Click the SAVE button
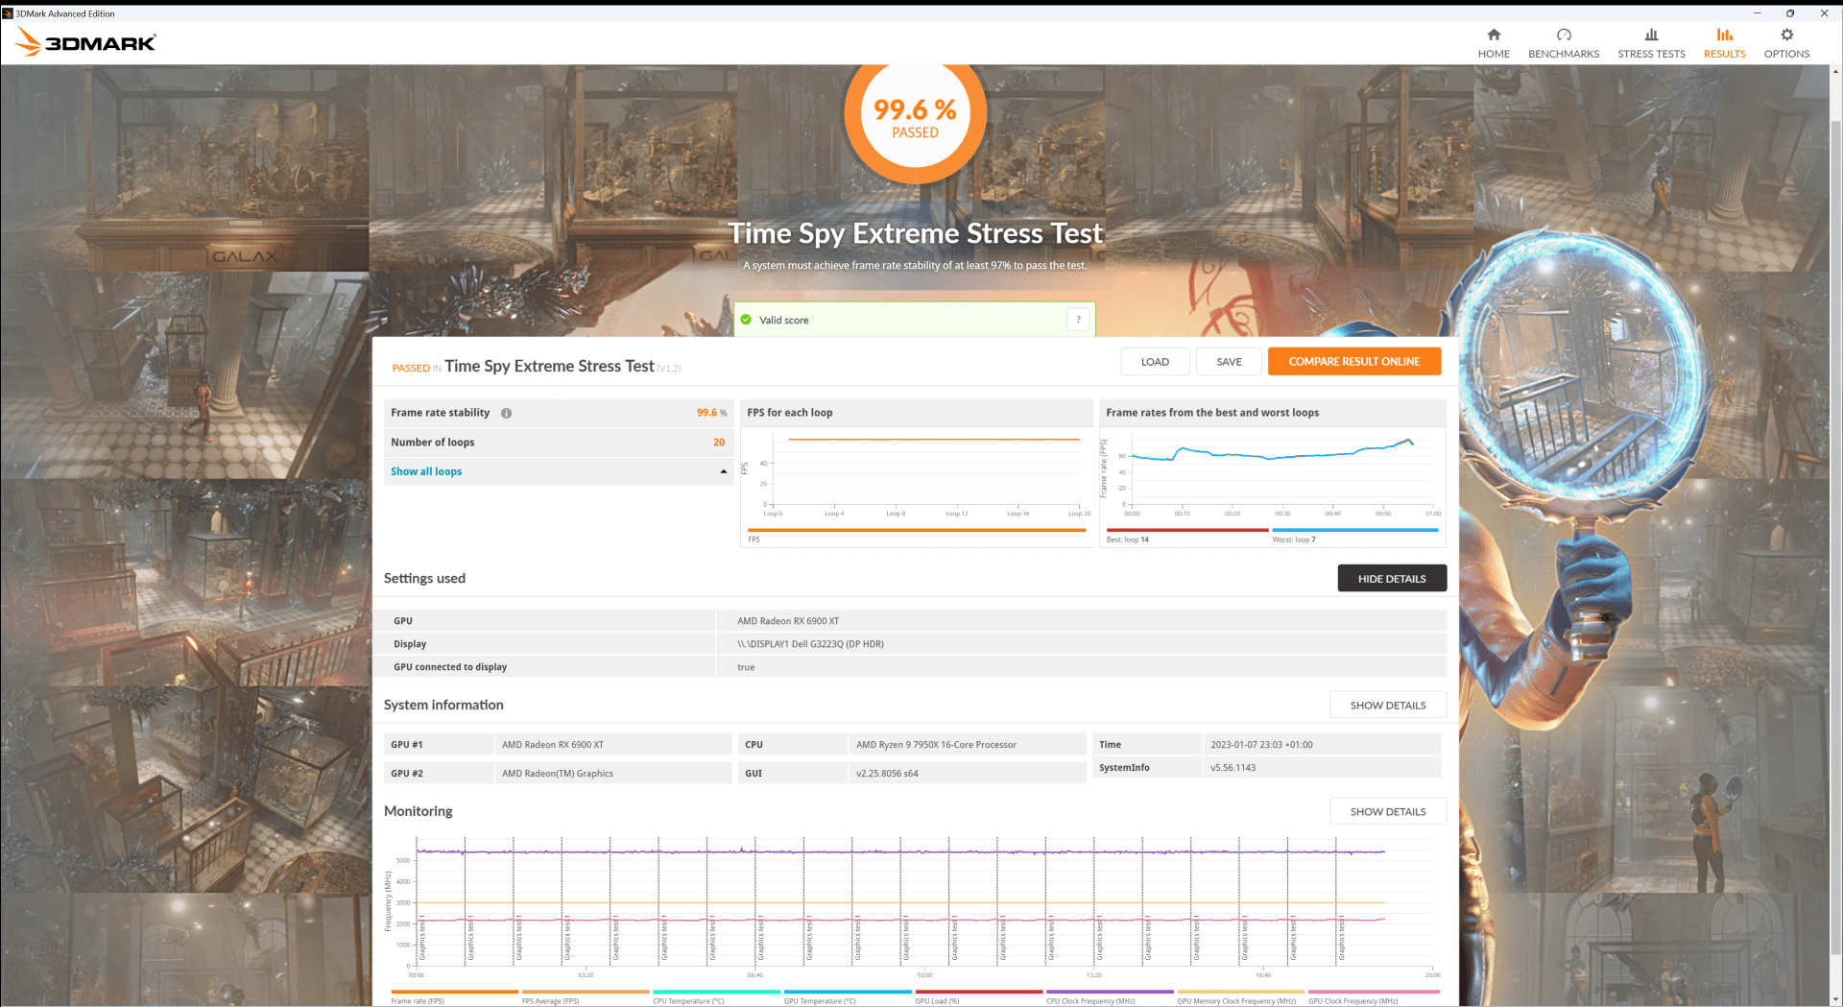The height and width of the screenshot is (1007, 1843). point(1229,362)
